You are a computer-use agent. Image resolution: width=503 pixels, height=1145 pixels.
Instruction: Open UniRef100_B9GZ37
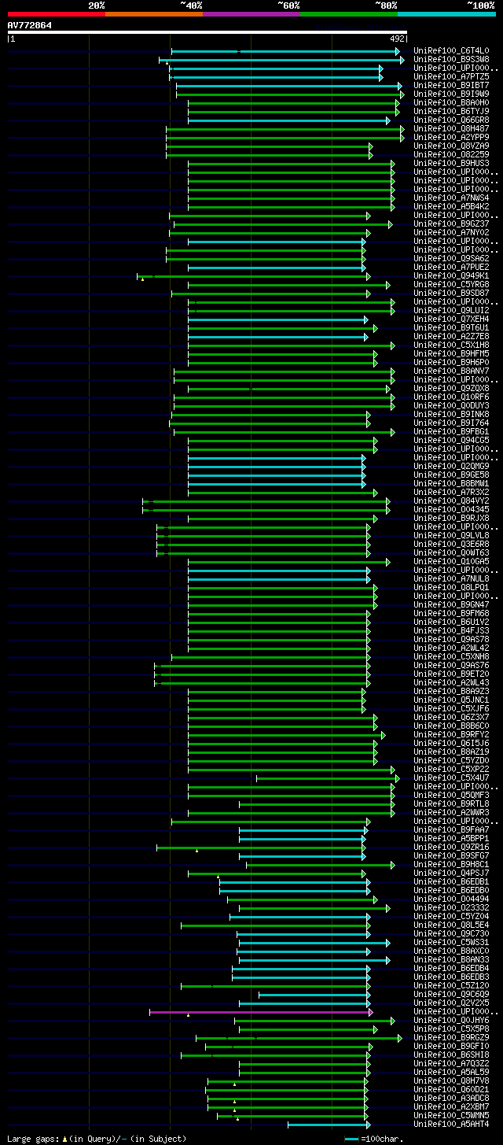[452, 223]
